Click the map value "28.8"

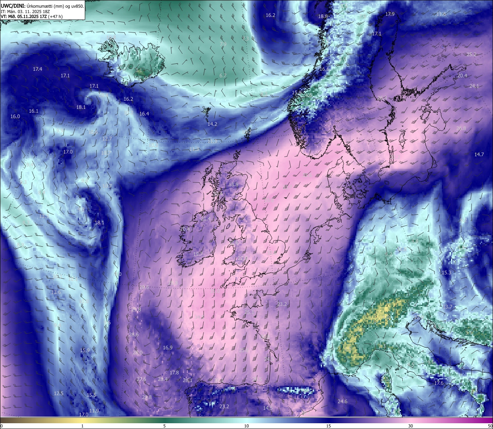[147, 397]
